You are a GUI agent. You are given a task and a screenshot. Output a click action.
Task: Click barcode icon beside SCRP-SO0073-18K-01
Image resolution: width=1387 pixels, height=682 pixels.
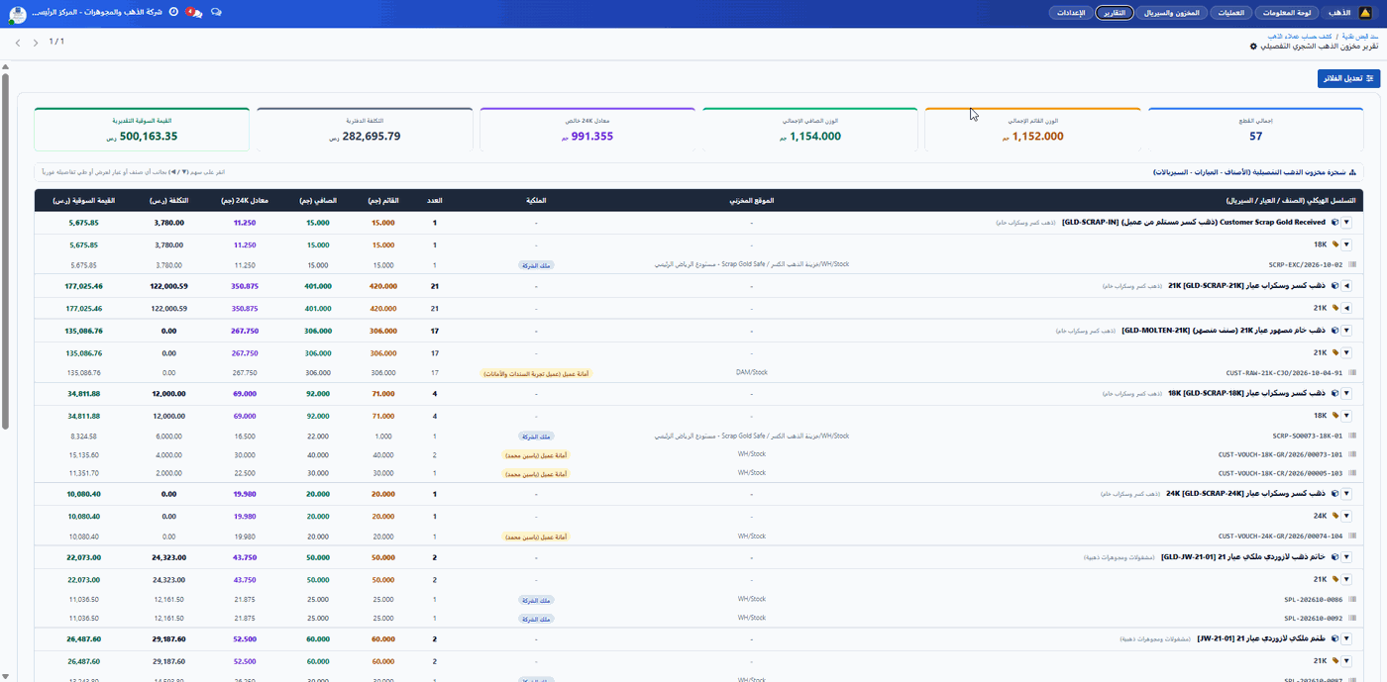[1352, 436]
